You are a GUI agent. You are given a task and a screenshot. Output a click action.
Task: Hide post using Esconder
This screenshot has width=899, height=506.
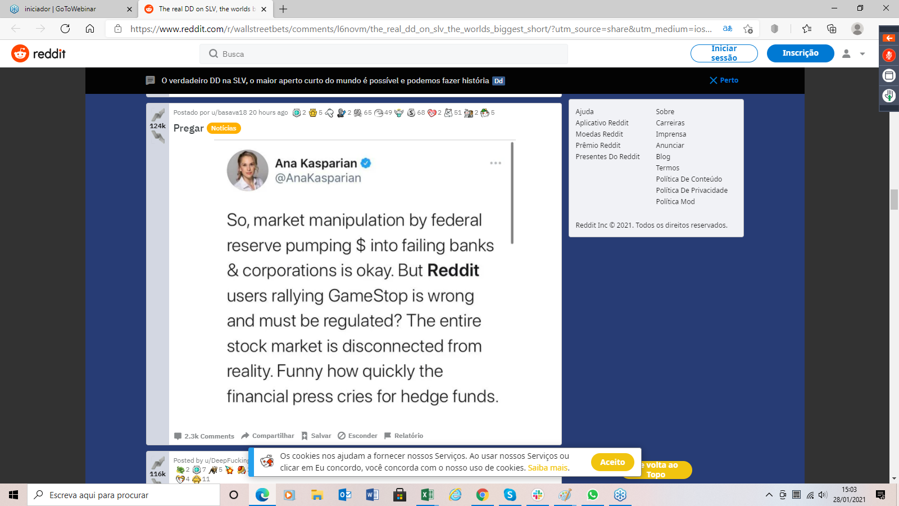pos(357,436)
